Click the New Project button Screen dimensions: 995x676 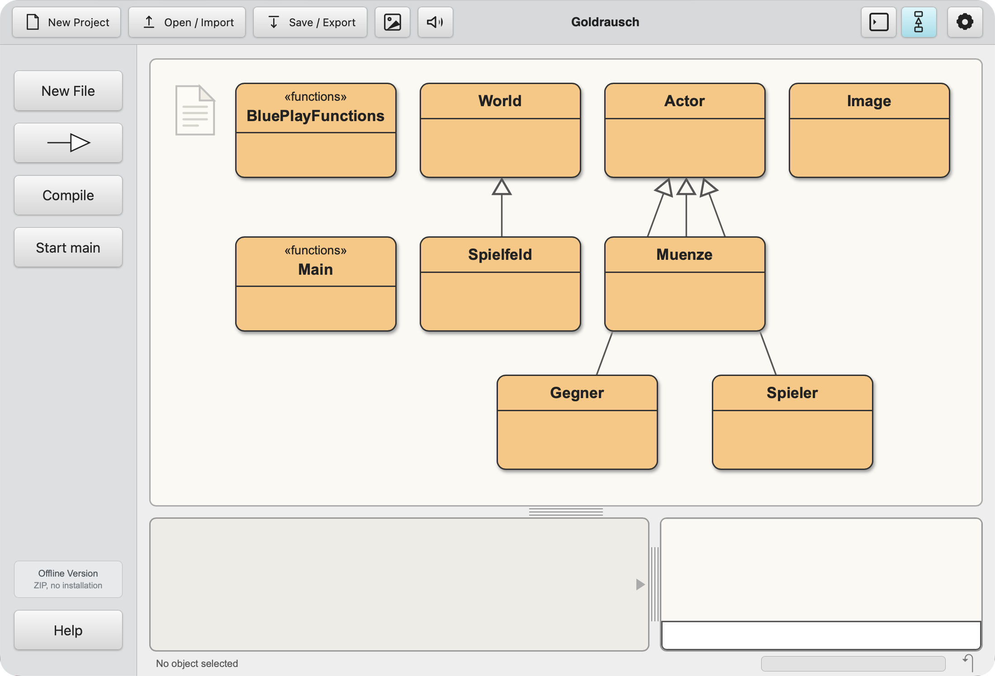(66, 22)
